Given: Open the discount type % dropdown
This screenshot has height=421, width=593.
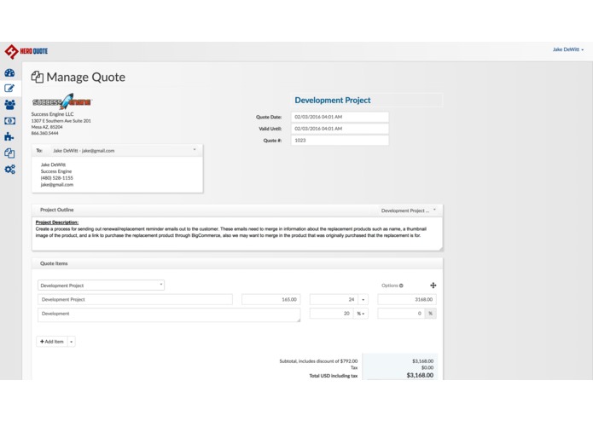Looking at the screenshot, I should coord(361,314).
